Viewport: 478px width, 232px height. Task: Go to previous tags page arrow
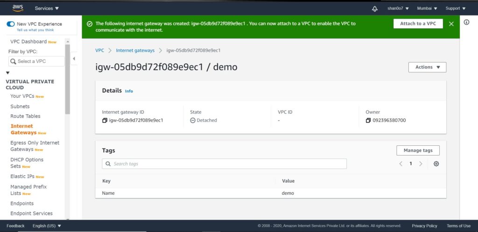click(x=401, y=164)
